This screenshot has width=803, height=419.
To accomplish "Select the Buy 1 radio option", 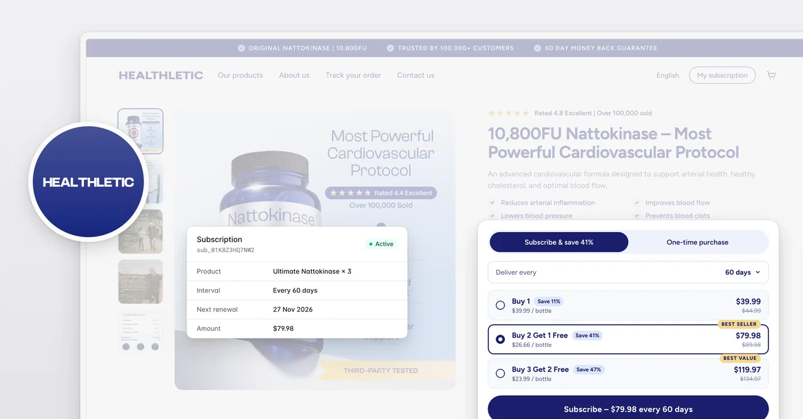I will click(x=500, y=305).
